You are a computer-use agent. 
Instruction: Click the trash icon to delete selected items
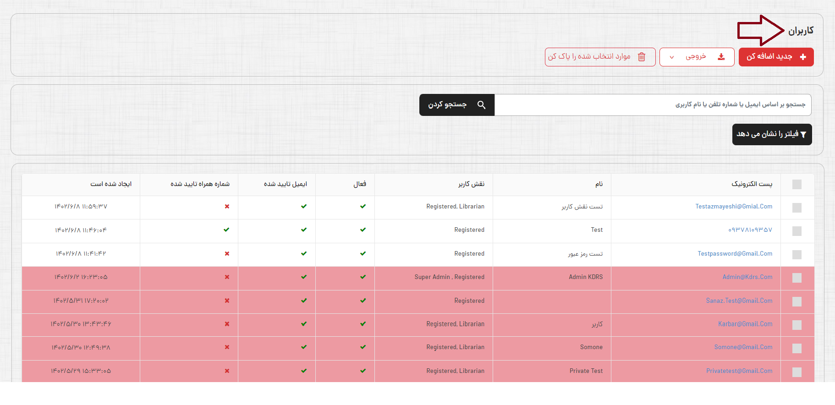click(642, 57)
